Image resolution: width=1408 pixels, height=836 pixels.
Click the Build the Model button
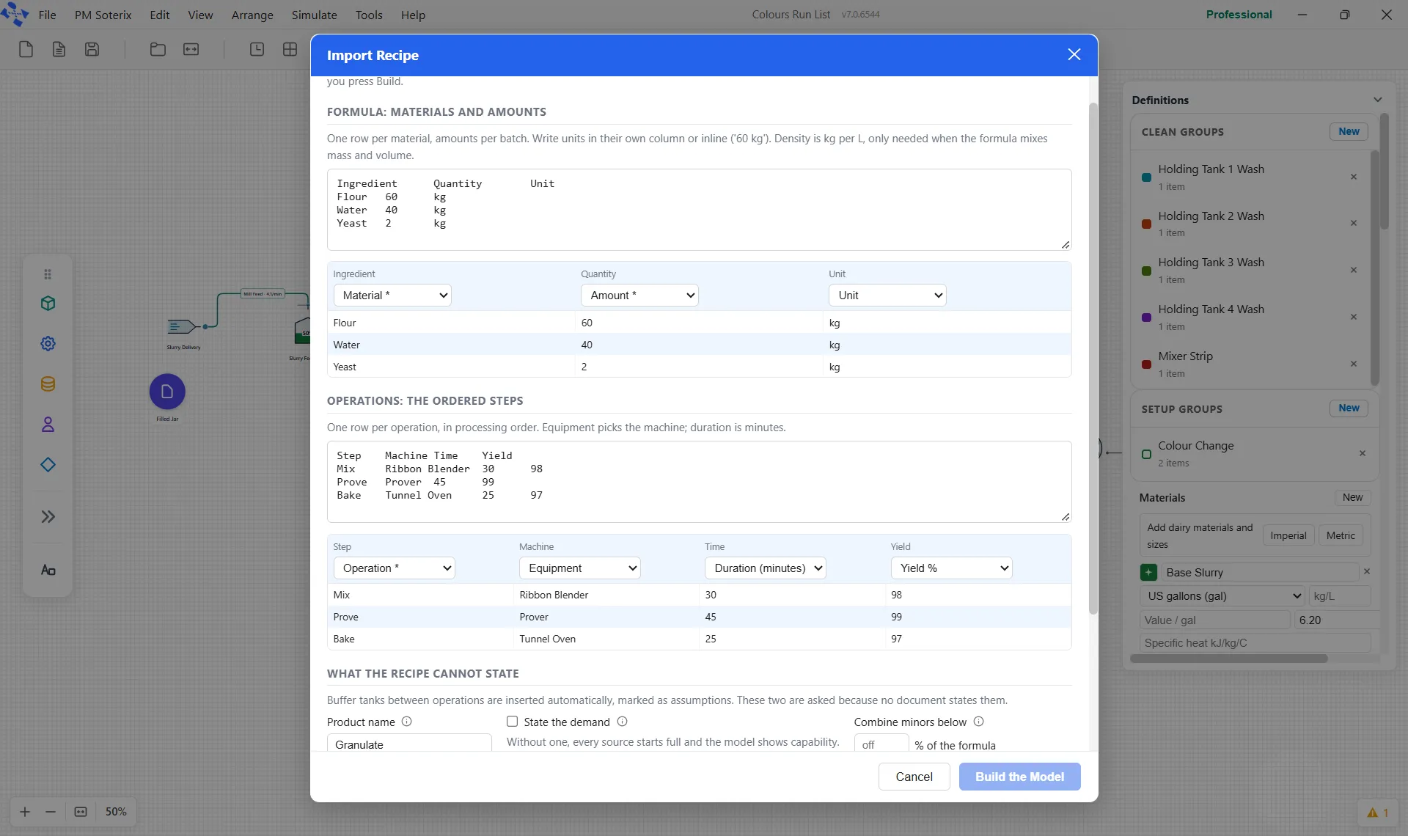click(1019, 777)
